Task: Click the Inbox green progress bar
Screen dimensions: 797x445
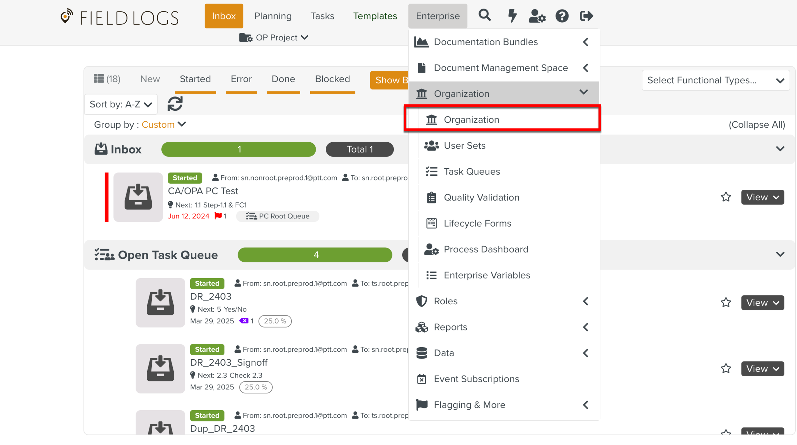Action: [238, 149]
